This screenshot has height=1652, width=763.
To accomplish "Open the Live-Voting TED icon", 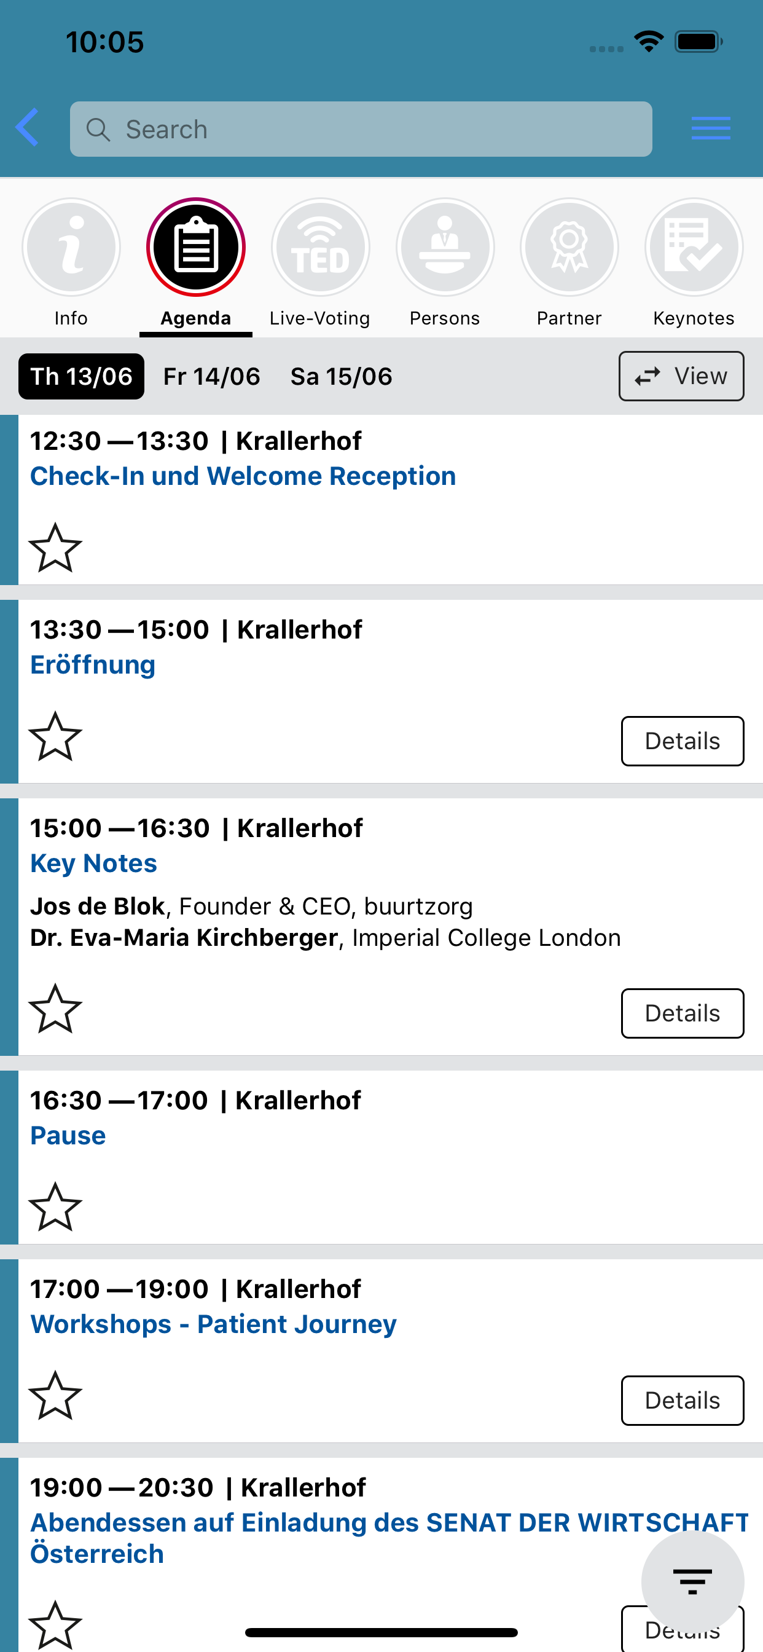I will [x=320, y=248].
